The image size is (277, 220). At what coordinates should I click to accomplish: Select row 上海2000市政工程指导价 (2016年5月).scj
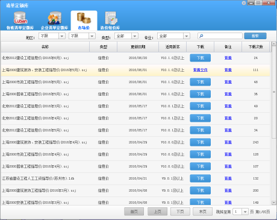point(135,82)
